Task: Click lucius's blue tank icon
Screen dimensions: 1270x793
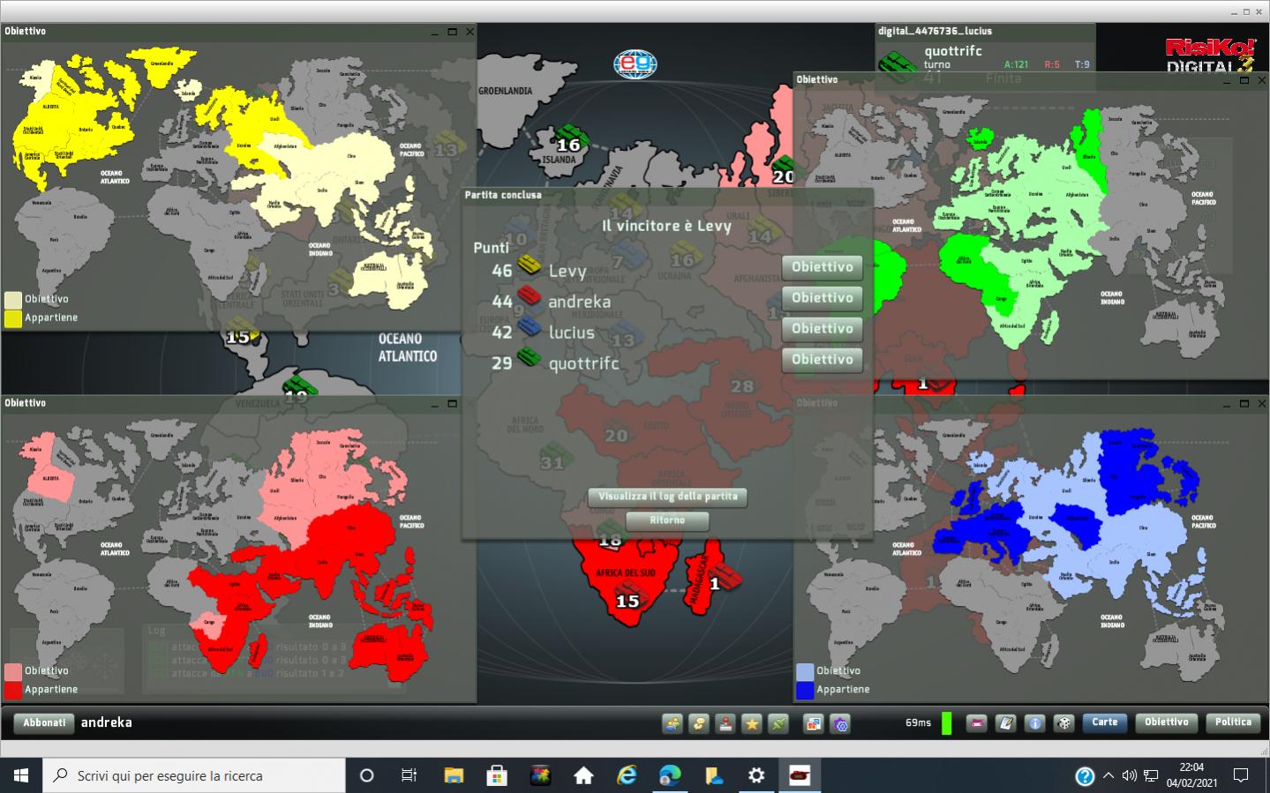Action: coord(530,326)
